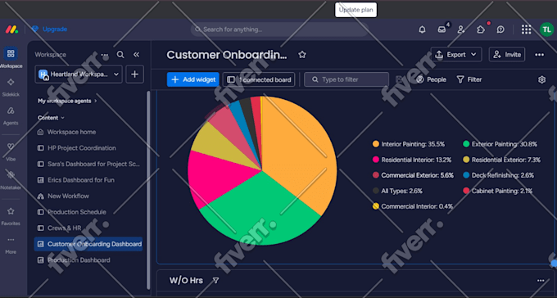Viewport: 557px width, 298px height.
Task: Click the monday.com logo icon
Action: click(x=11, y=29)
